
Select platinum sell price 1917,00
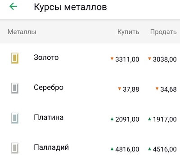[x=165, y=120]
